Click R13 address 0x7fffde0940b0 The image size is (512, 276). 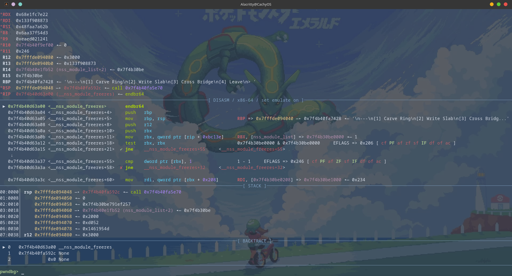[35, 63]
